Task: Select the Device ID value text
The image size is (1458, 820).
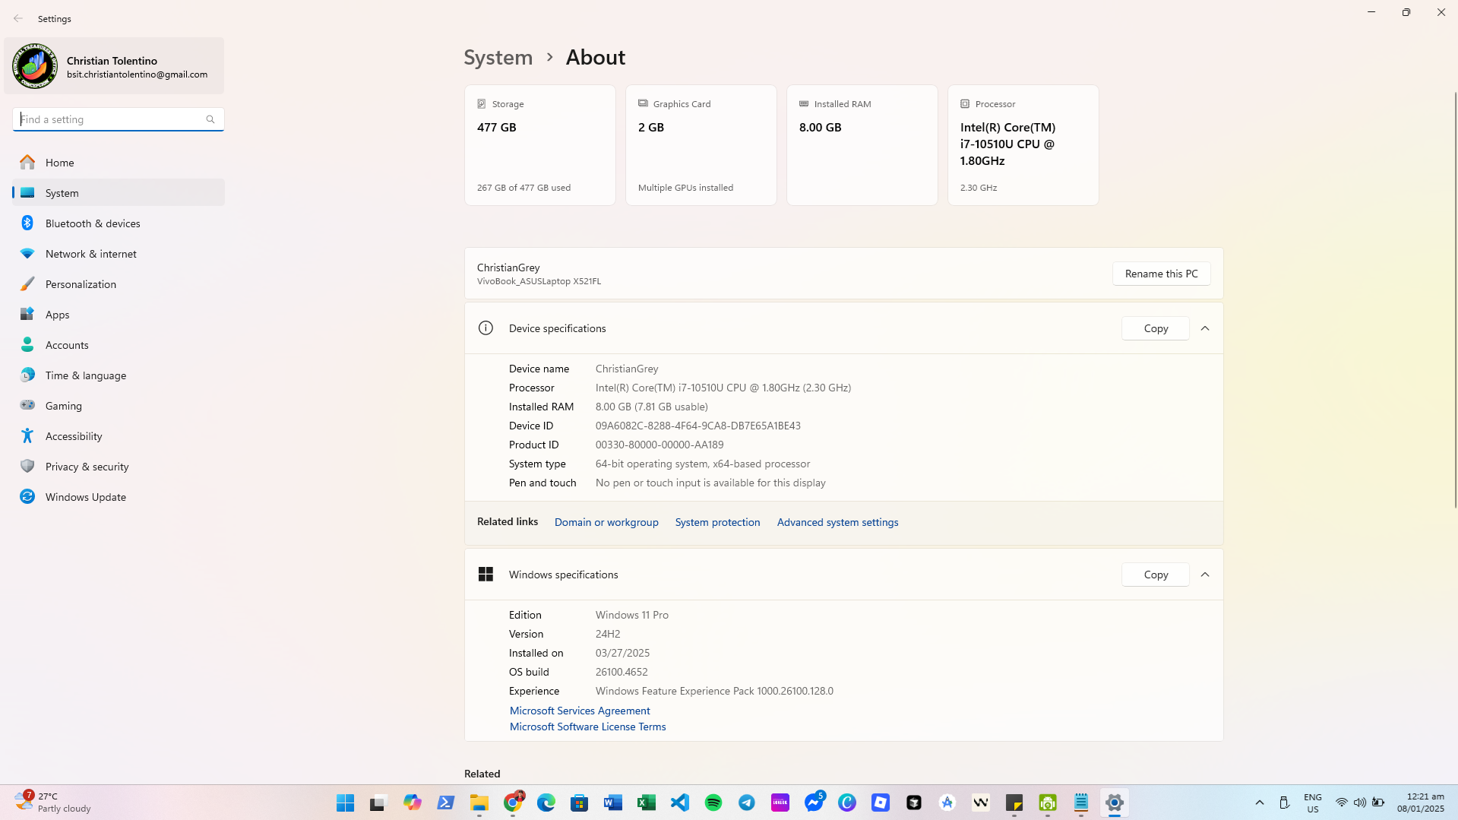Action: (698, 426)
